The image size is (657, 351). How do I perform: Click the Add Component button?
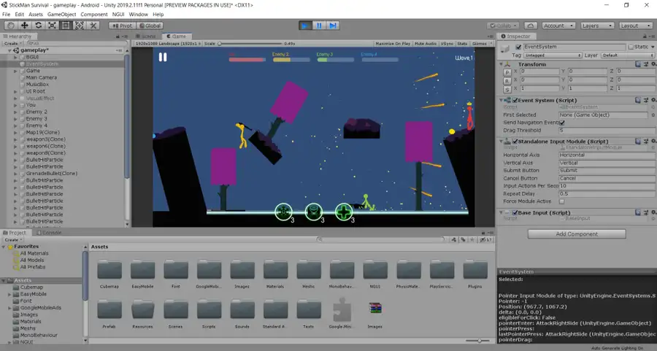point(577,234)
